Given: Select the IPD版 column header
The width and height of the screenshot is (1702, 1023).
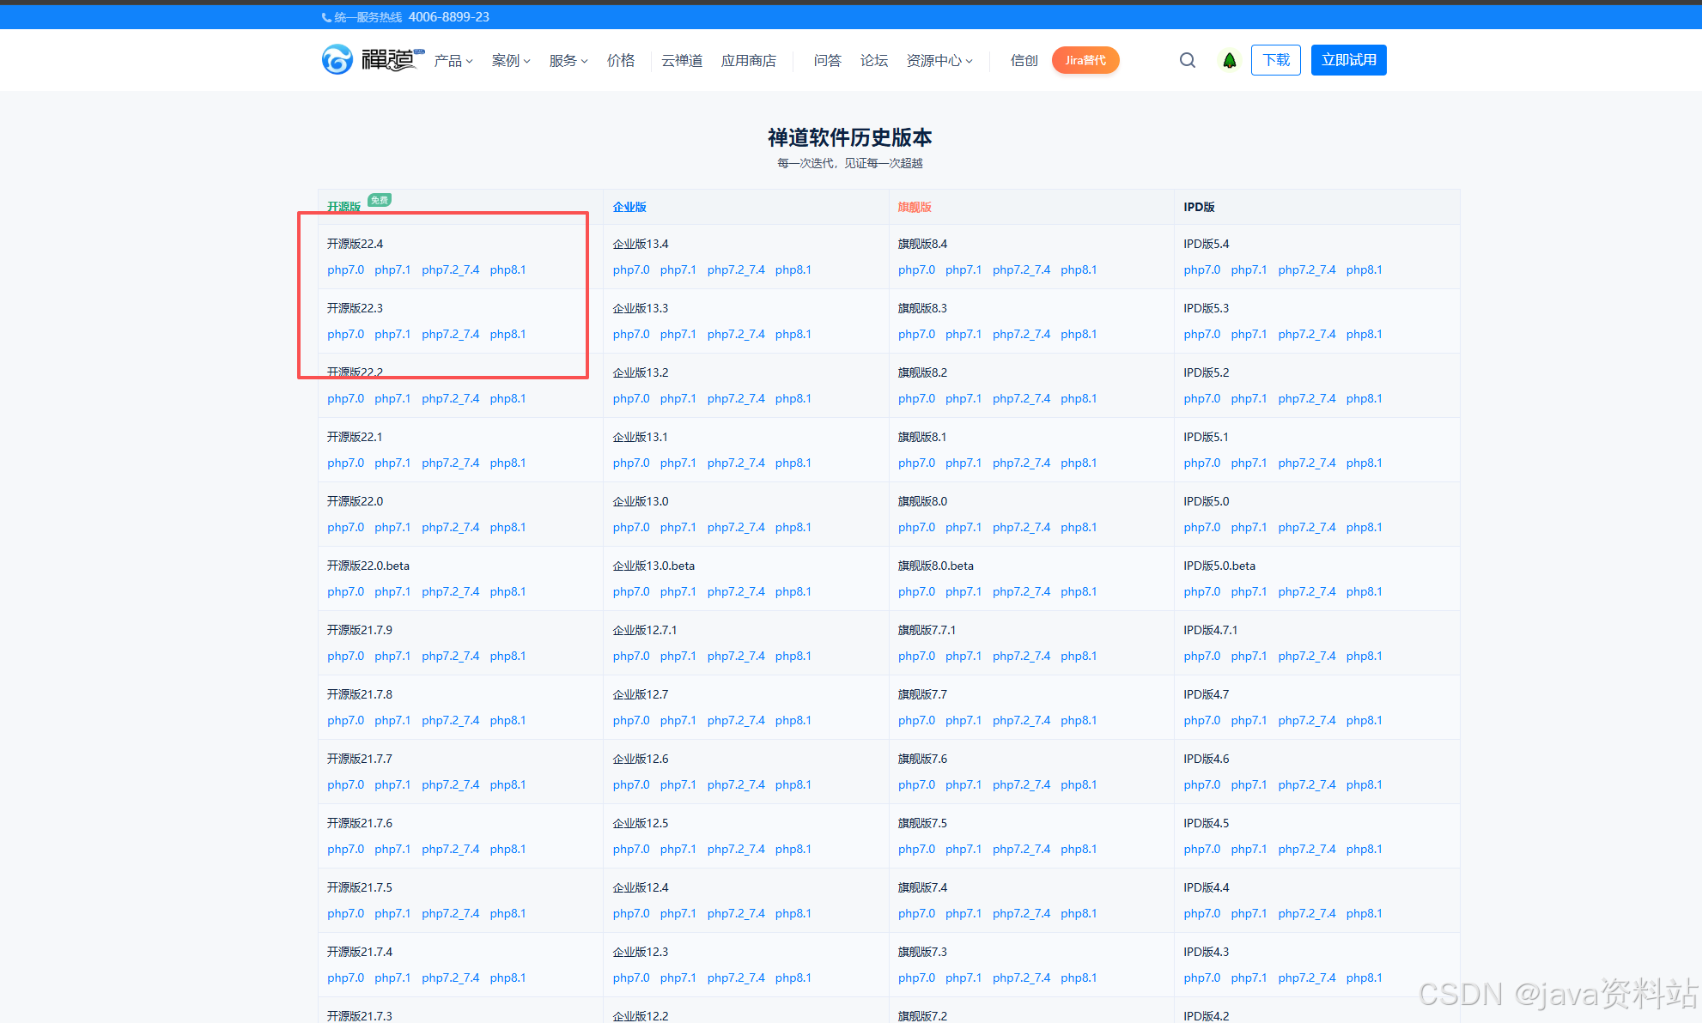Looking at the screenshot, I should tap(1199, 207).
